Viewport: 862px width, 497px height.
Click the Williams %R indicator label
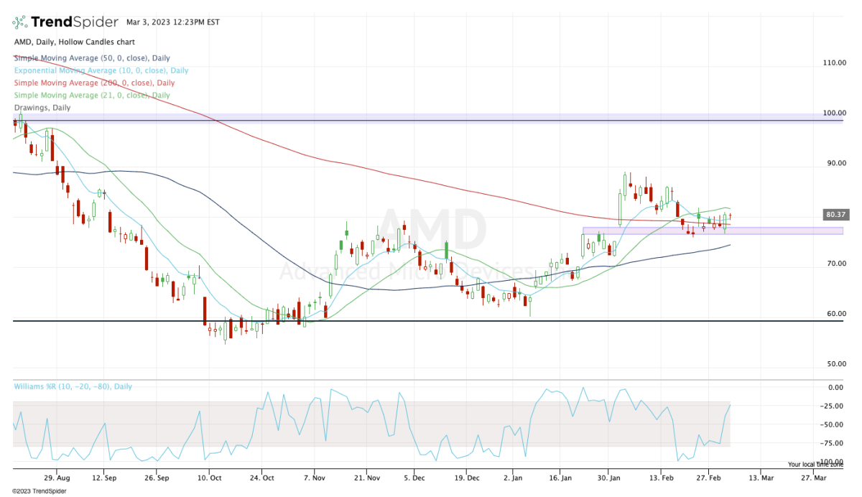pyautogui.click(x=73, y=386)
